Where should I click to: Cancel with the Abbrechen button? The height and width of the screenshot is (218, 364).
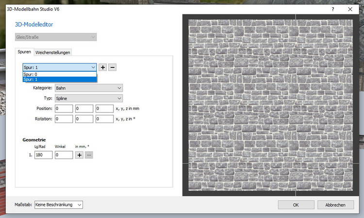click(x=335, y=205)
